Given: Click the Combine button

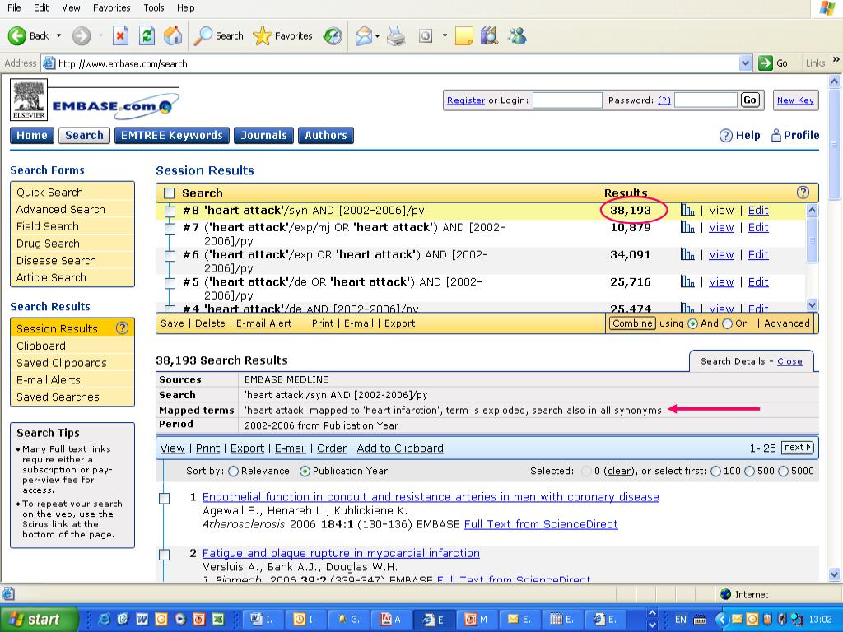Looking at the screenshot, I should pos(632,323).
